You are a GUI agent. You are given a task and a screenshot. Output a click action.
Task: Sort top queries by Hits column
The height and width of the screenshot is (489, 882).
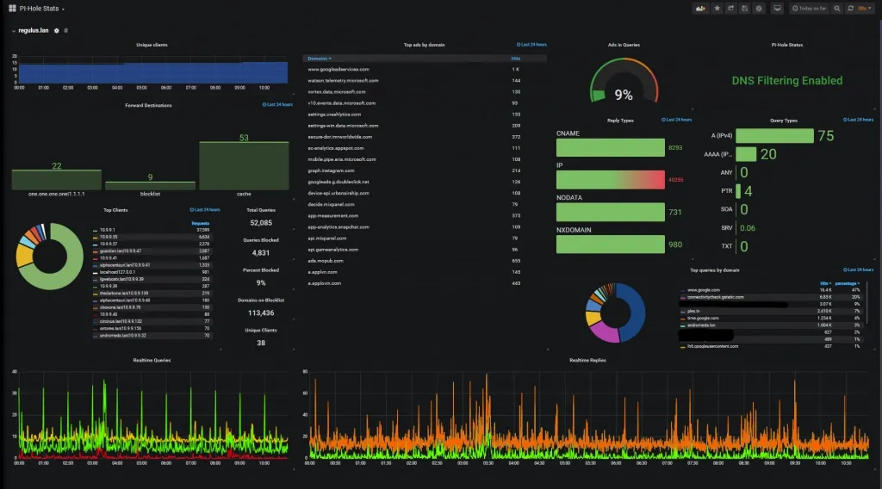click(825, 283)
